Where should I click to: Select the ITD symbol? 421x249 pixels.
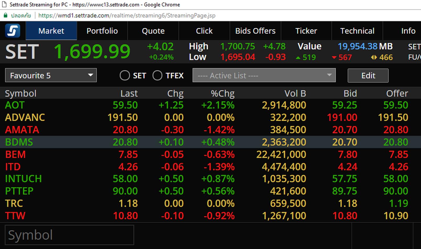tap(13, 167)
